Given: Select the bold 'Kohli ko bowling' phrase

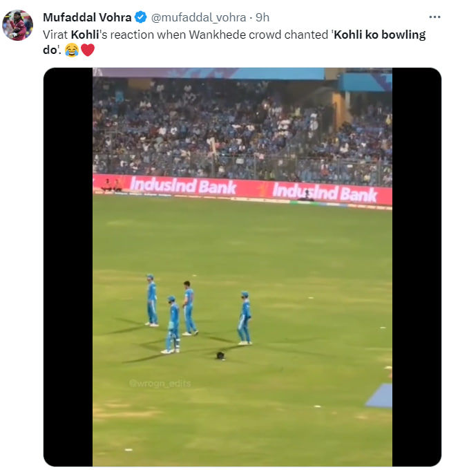Looking at the screenshot, I should click(x=380, y=35).
